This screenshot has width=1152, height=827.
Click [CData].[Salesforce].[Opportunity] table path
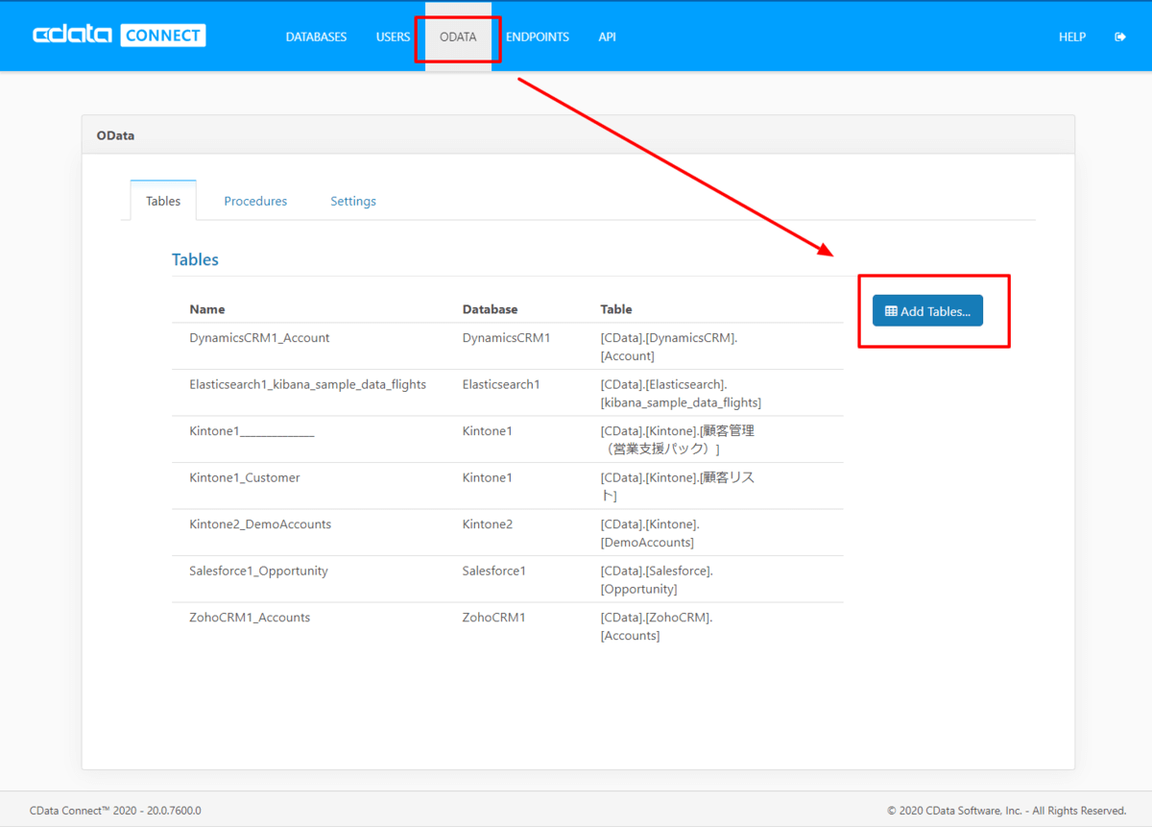point(657,580)
